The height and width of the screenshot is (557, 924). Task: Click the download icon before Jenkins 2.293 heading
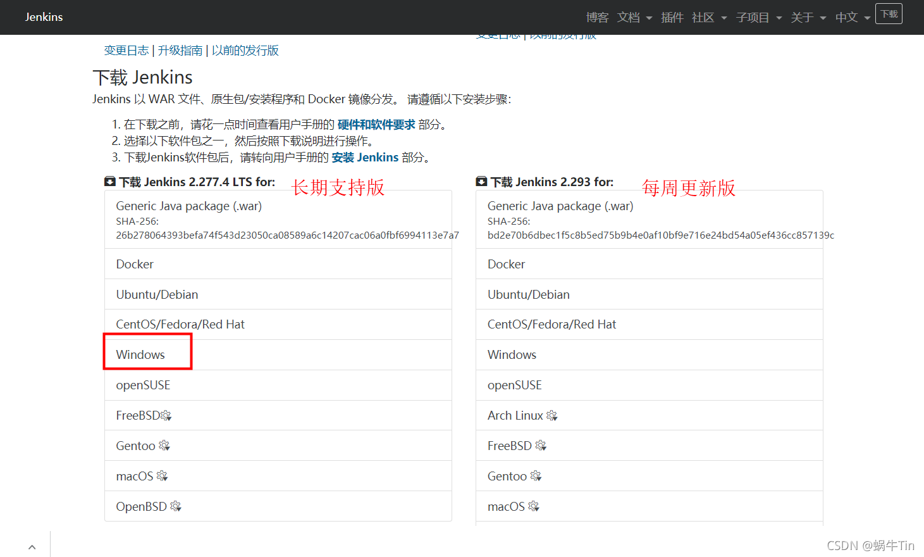pyautogui.click(x=481, y=182)
